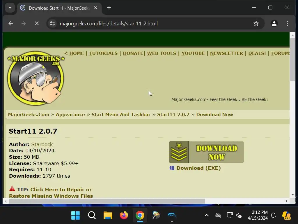
Task: Open the Stardock author link
Action: pos(42,144)
